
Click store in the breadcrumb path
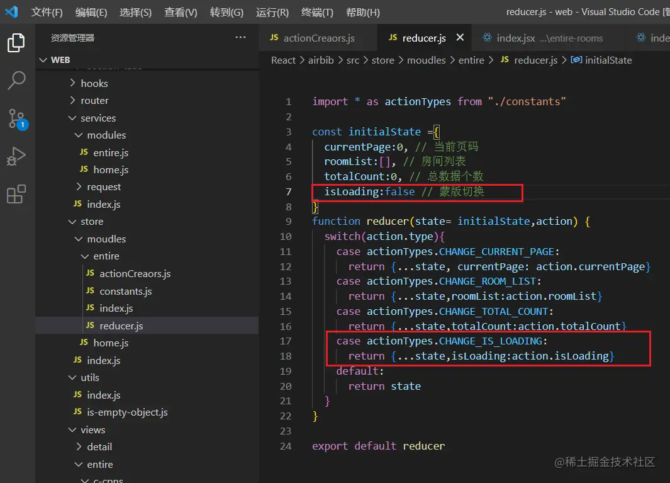[x=383, y=60]
